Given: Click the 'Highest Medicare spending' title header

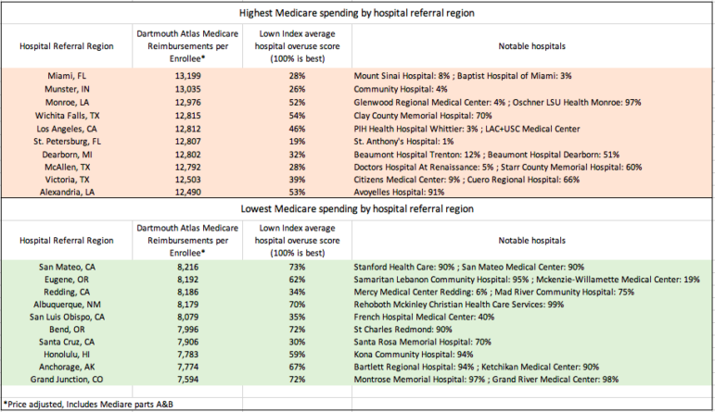Looking at the screenshot, I should click(357, 13).
